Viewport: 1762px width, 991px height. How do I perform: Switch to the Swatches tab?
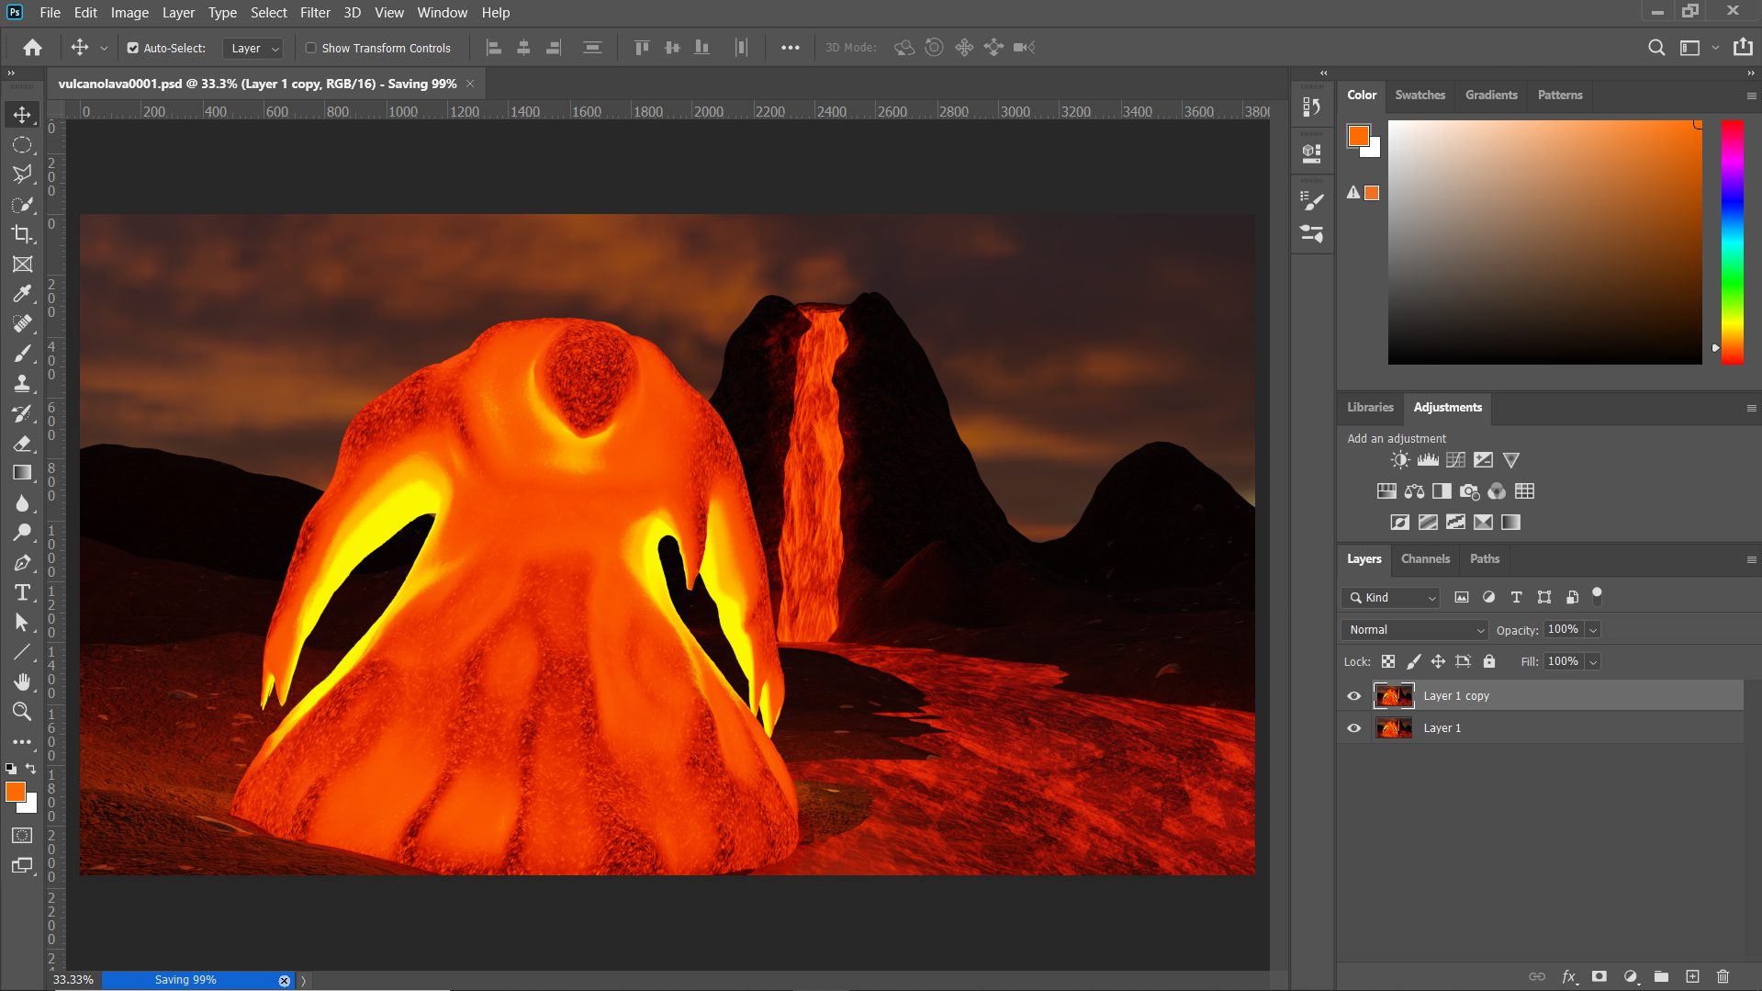pyautogui.click(x=1420, y=95)
